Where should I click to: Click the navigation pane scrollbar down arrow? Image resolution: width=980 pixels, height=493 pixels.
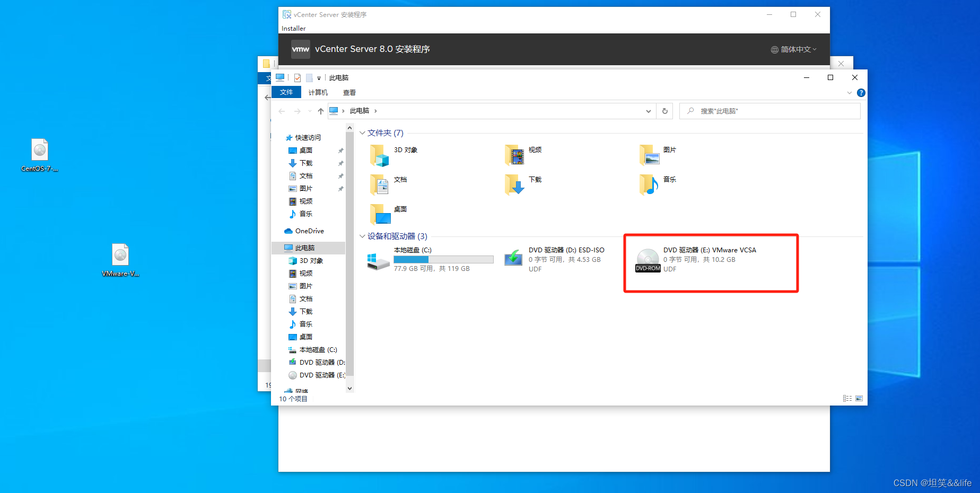(x=349, y=388)
